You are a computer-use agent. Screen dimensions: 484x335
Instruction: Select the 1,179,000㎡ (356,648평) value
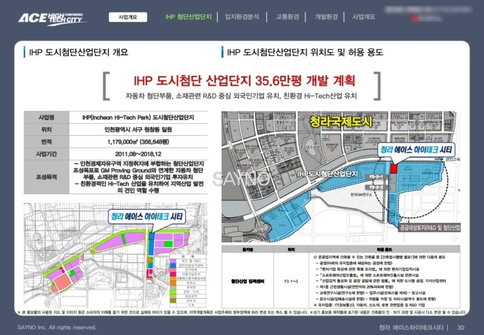pos(138,142)
